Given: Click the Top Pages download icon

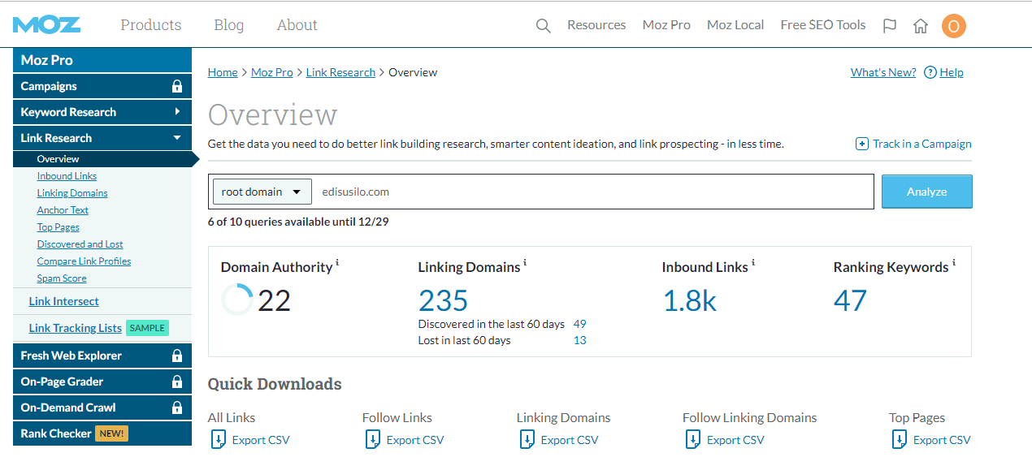Looking at the screenshot, I should tap(899, 440).
